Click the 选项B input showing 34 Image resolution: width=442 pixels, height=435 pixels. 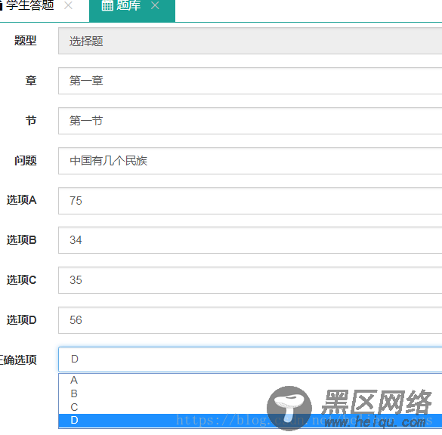tap(250, 240)
